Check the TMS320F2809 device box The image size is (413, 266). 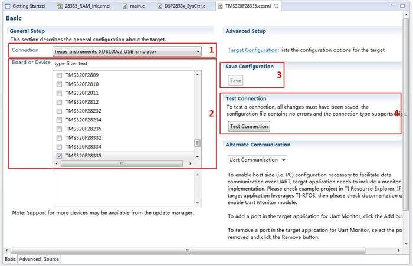59,75
